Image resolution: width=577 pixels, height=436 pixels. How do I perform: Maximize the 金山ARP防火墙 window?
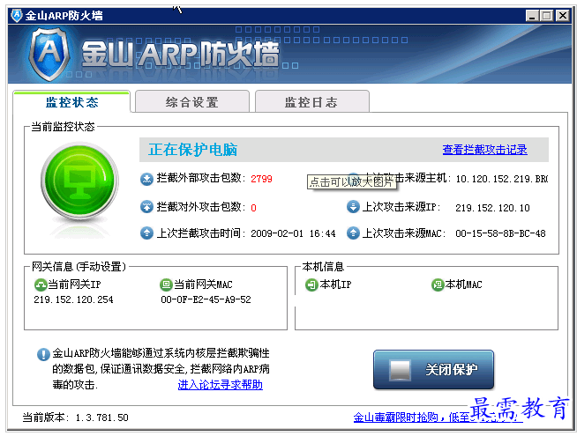[547, 16]
